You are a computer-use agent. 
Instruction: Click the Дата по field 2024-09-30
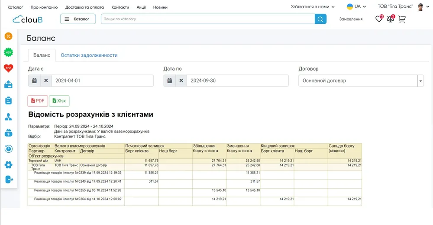[x=237, y=80]
